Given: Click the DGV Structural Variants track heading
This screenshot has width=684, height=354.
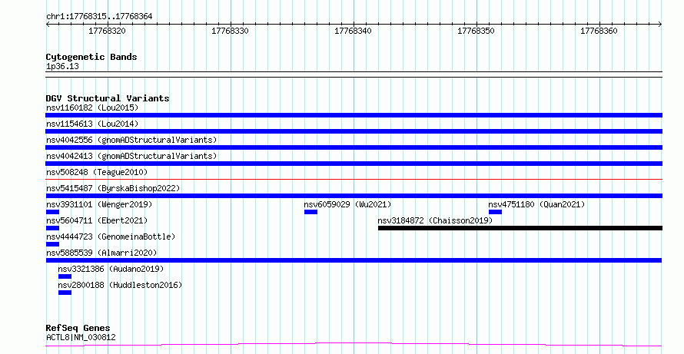Looking at the screenshot, I should pyautogui.click(x=108, y=98).
